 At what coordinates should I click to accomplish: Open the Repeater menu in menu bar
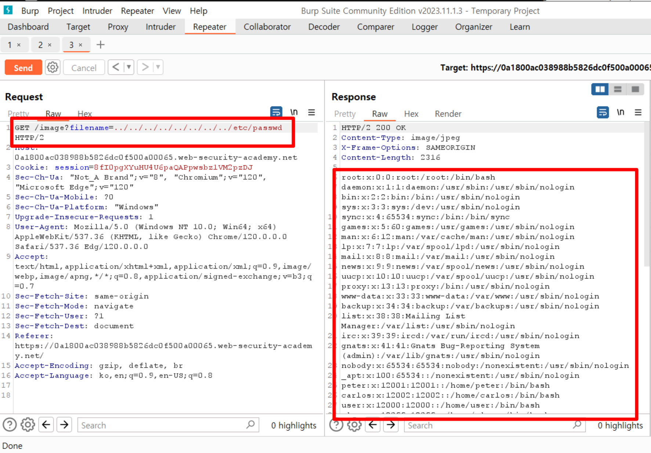(137, 11)
